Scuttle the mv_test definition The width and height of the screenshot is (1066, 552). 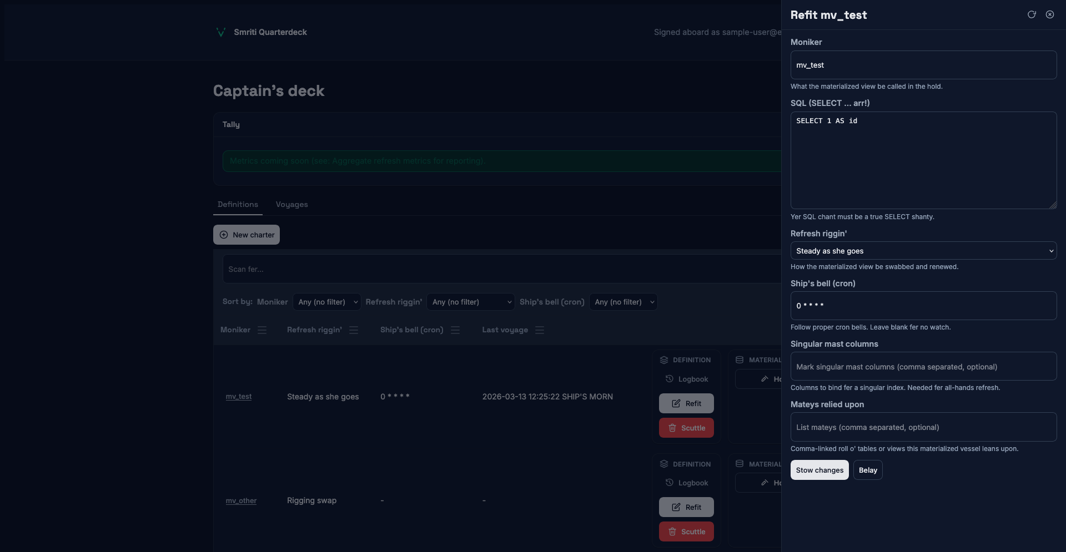[x=686, y=428]
